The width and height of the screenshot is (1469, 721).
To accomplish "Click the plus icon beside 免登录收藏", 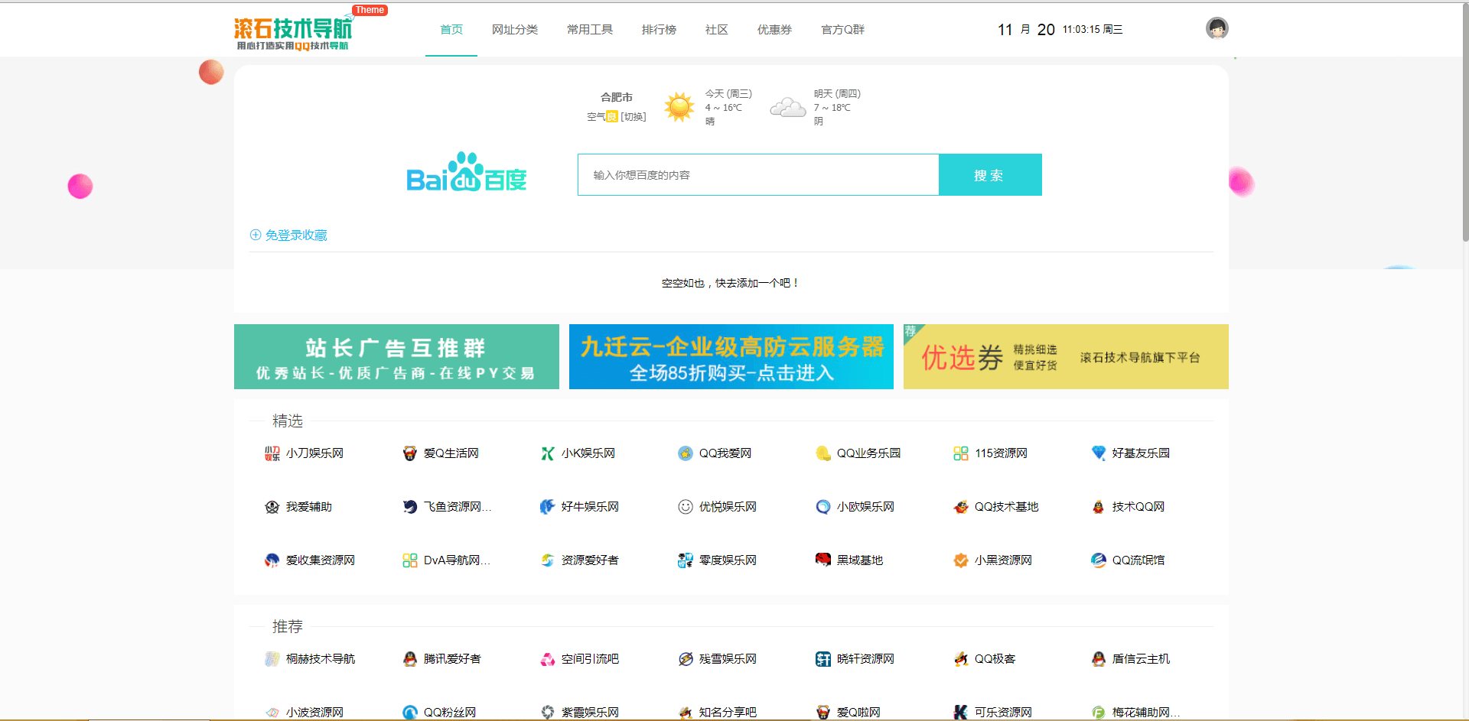I will [256, 235].
